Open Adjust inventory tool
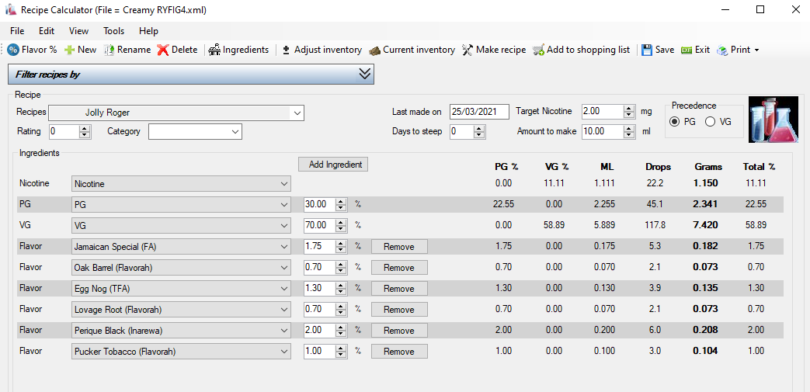810x392 pixels. [322, 50]
